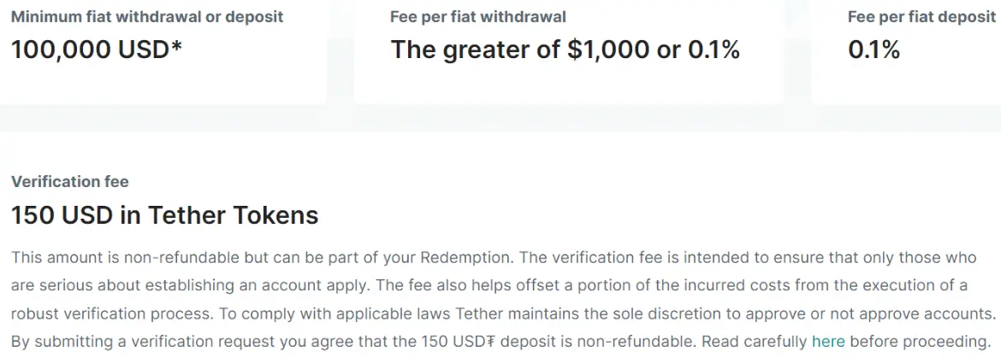The height and width of the screenshot is (363, 1001).
Task: Click the "Fee per fiat withdrawal" label
Action: [x=477, y=16]
